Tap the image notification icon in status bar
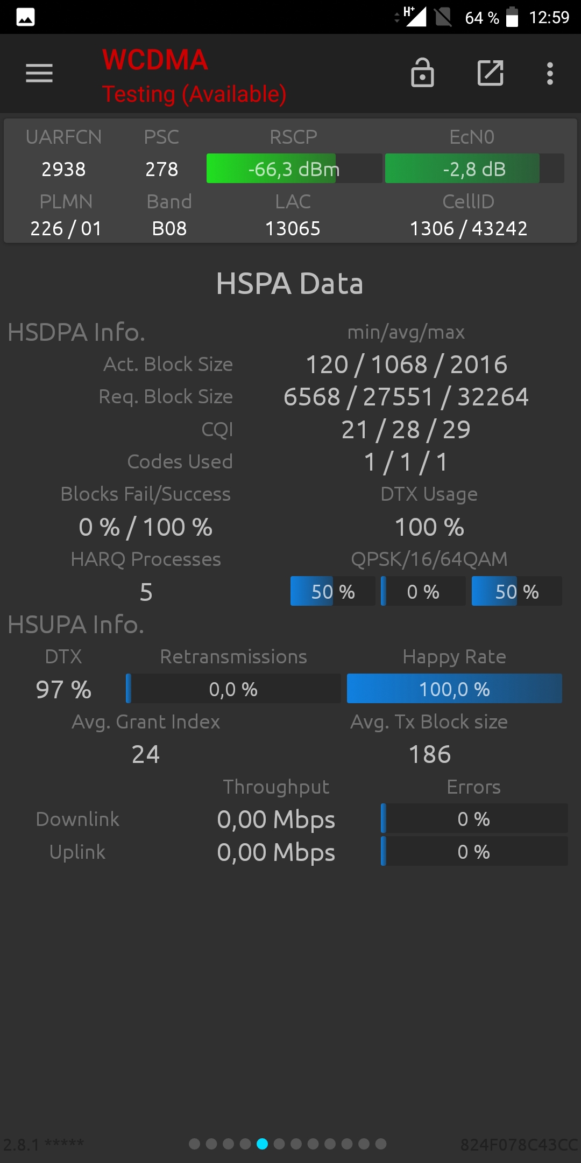Image resolution: width=581 pixels, height=1163 pixels. pyautogui.click(x=25, y=17)
